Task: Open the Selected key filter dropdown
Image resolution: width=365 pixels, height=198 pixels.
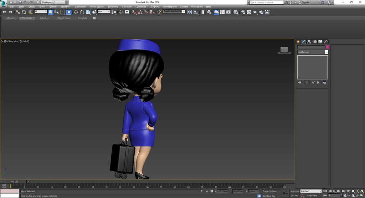Action: pyautogui.click(x=311, y=191)
